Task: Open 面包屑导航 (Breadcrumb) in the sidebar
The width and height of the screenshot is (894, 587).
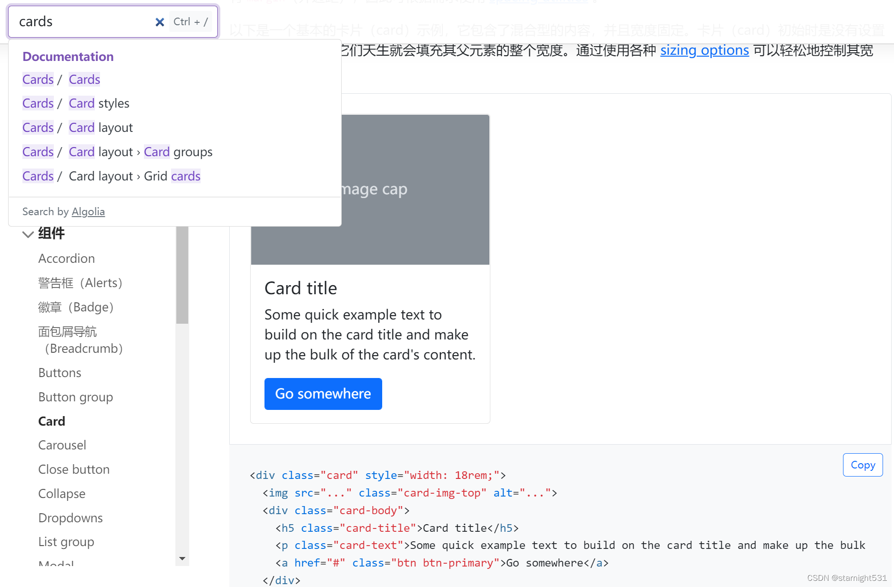Action: click(81, 340)
